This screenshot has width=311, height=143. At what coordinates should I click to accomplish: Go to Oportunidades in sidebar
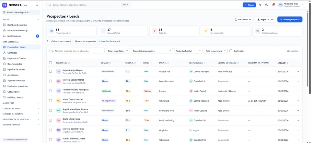click(21, 64)
